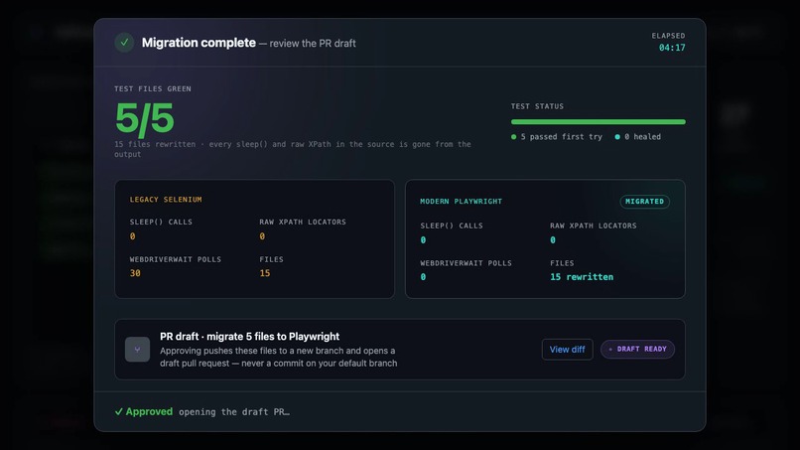Viewport: 800px width, 450px height.
Task: Click the MIGRATED badge
Action: pyautogui.click(x=644, y=202)
